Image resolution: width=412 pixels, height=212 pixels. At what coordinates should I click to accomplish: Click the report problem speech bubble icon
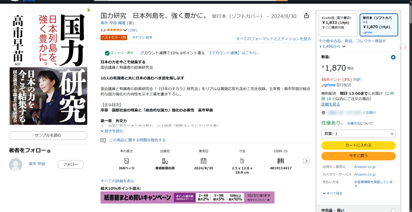[x=103, y=140]
